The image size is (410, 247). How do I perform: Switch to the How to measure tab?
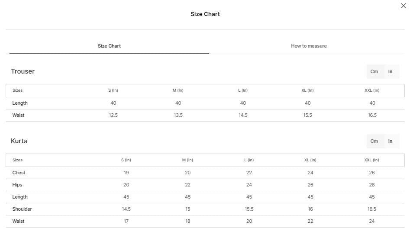[309, 46]
